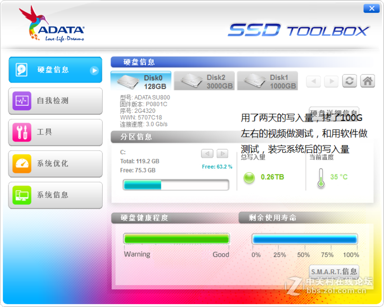The image size is (384, 307).
Task: Open 工具 utilities section
Action: coord(55,133)
